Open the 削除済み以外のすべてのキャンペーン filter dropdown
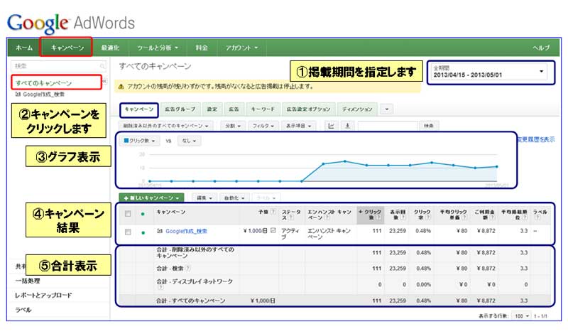The height and width of the screenshot is (334, 568). click(x=166, y=126)
